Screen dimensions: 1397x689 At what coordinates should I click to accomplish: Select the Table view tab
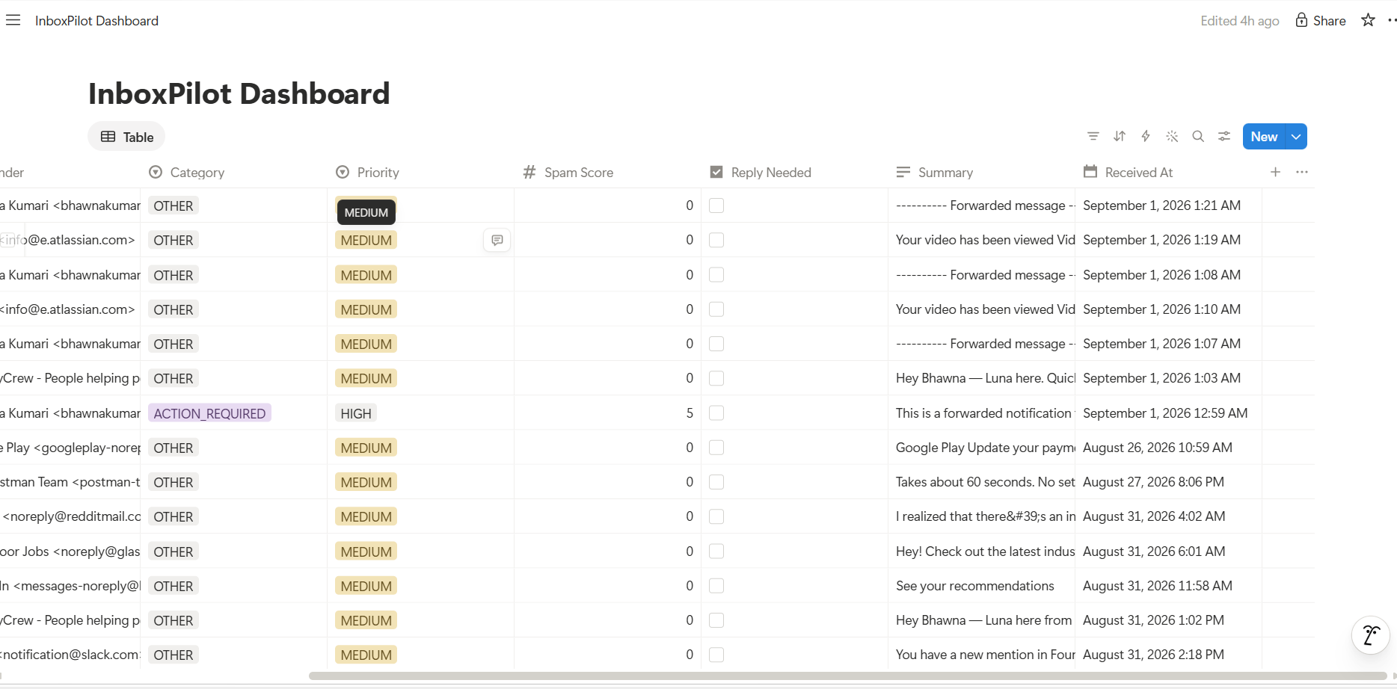point(127,137)
